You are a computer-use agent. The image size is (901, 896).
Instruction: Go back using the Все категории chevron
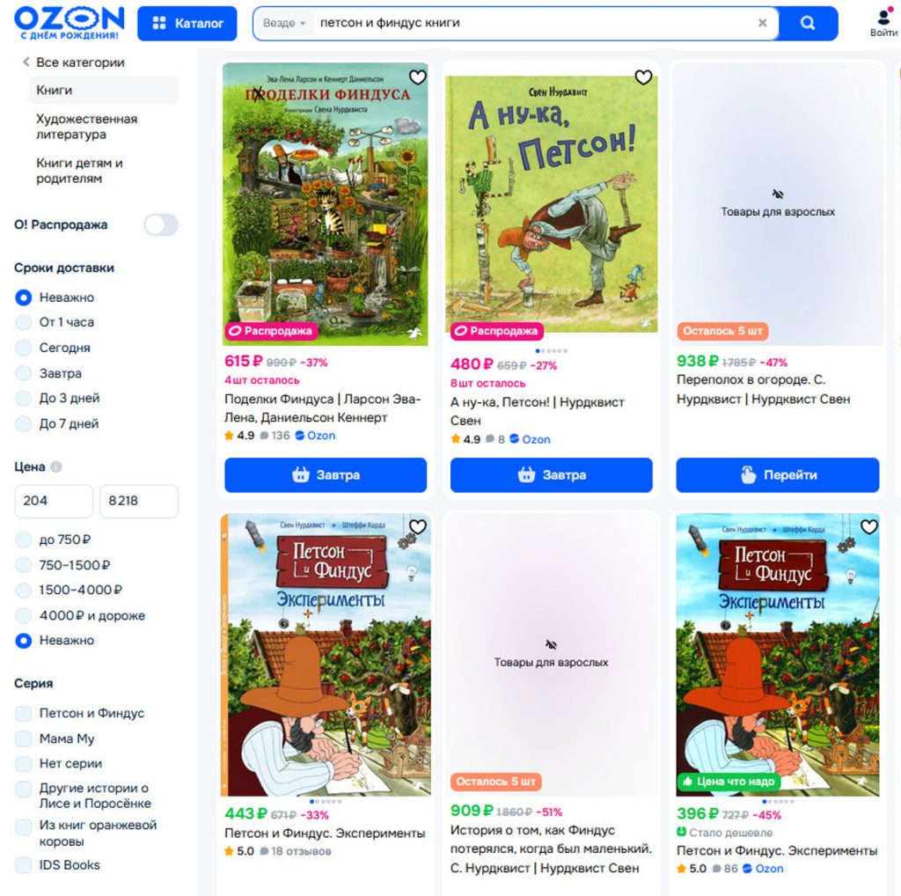point(26,62)
